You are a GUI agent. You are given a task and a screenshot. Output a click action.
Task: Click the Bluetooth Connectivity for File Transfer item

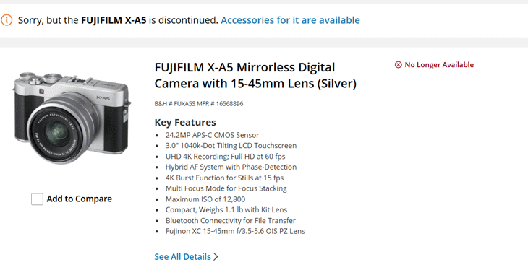click(231, 221)
